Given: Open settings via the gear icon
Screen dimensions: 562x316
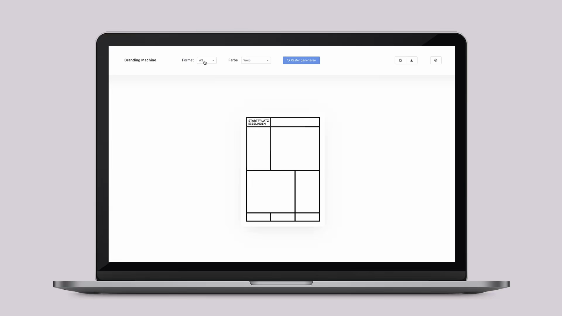Looking at the screenshot, I should pyautogui.click(x=436, y=60).
